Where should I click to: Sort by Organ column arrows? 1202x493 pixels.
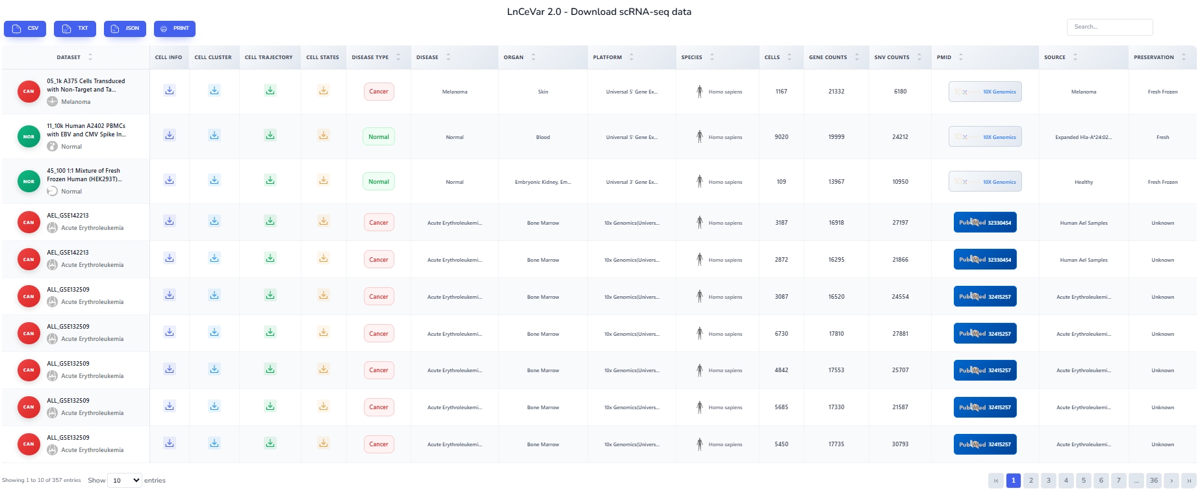[533, 57]
